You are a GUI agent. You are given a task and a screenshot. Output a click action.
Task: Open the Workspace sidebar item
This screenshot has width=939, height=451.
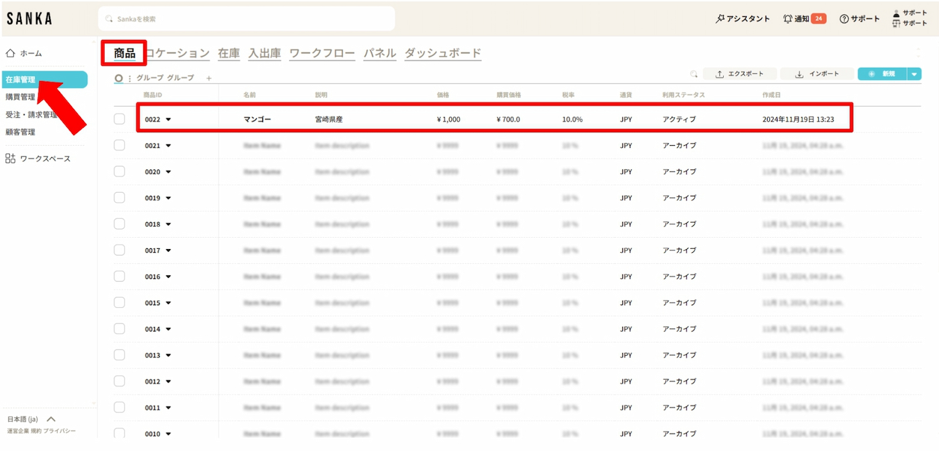[x=38, y=159]
